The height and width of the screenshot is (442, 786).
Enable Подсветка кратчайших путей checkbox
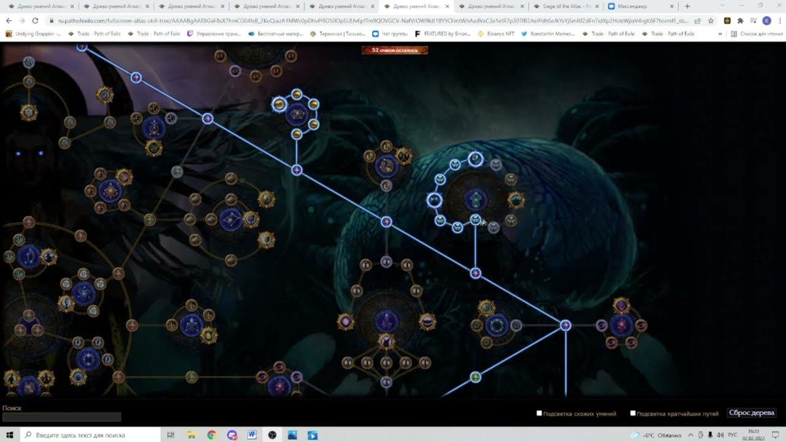[632, 413]
